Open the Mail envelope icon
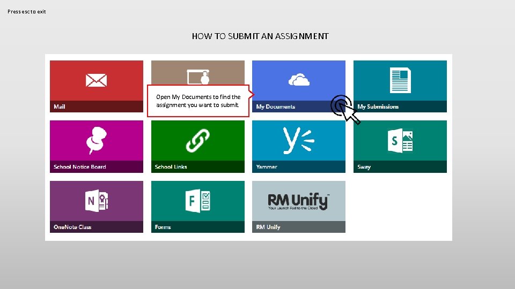515x289 pixels. (x=96, y=80)
